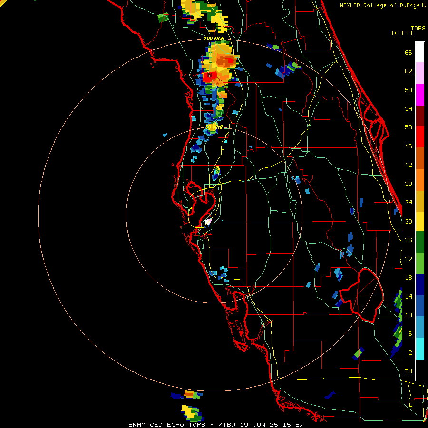Click the 66 legend value

[x=409, y=53]
